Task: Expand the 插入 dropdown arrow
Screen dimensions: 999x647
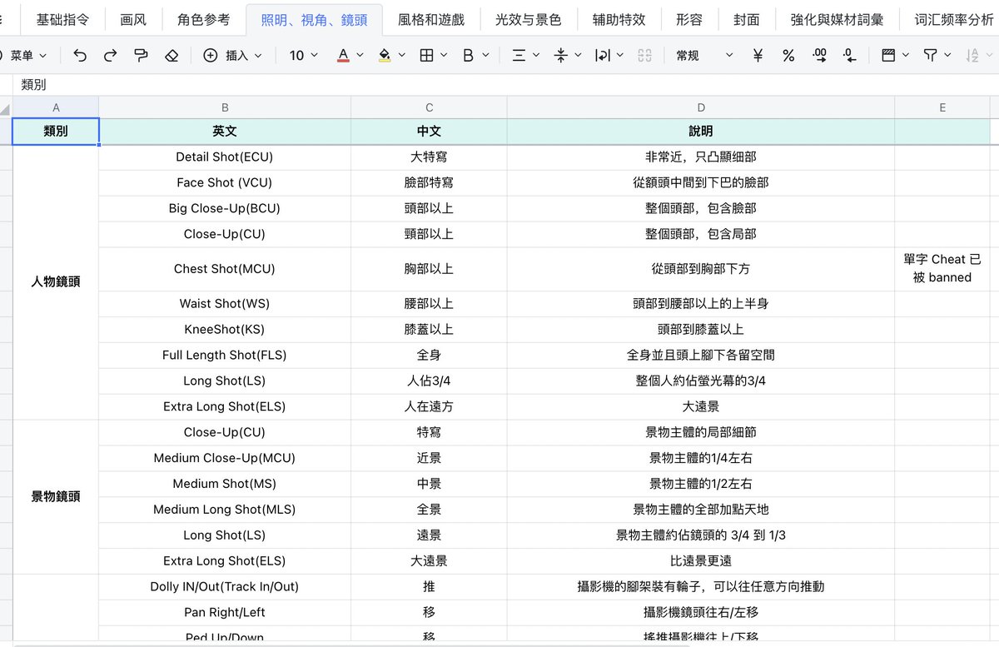Action: point(258,56)
